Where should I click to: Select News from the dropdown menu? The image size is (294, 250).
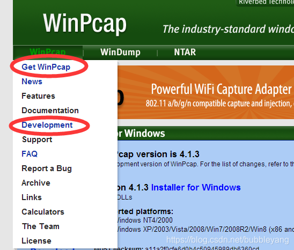point(32,82)
